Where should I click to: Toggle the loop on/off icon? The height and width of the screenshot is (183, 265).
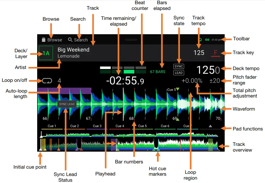point(47,81)
